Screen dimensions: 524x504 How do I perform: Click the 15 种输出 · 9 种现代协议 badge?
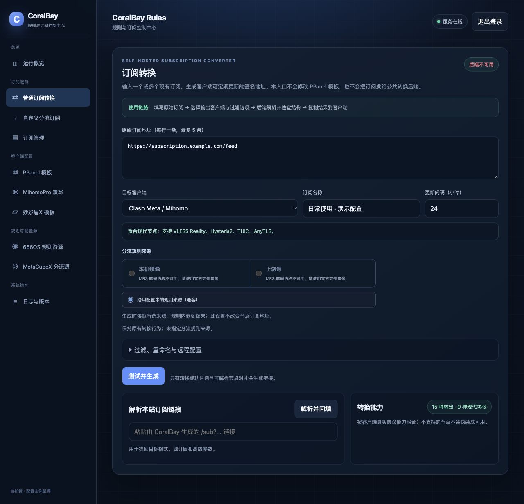click(x=459, y=407)
